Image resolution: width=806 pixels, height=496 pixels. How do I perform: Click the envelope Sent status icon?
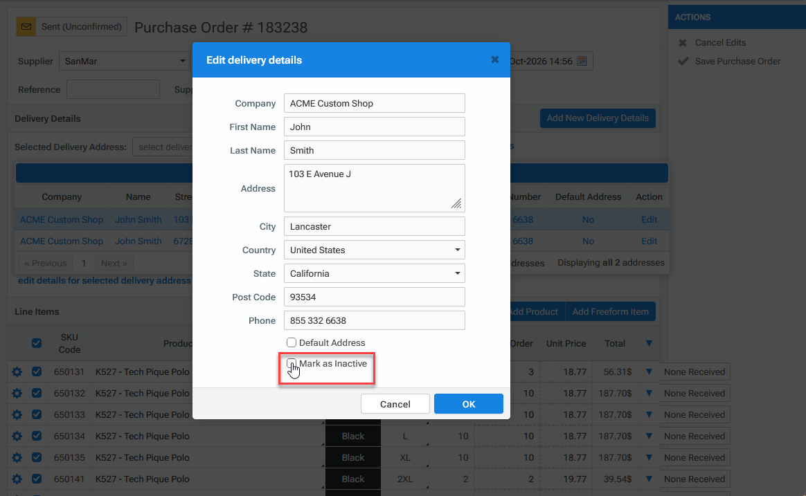coord(26,27)
